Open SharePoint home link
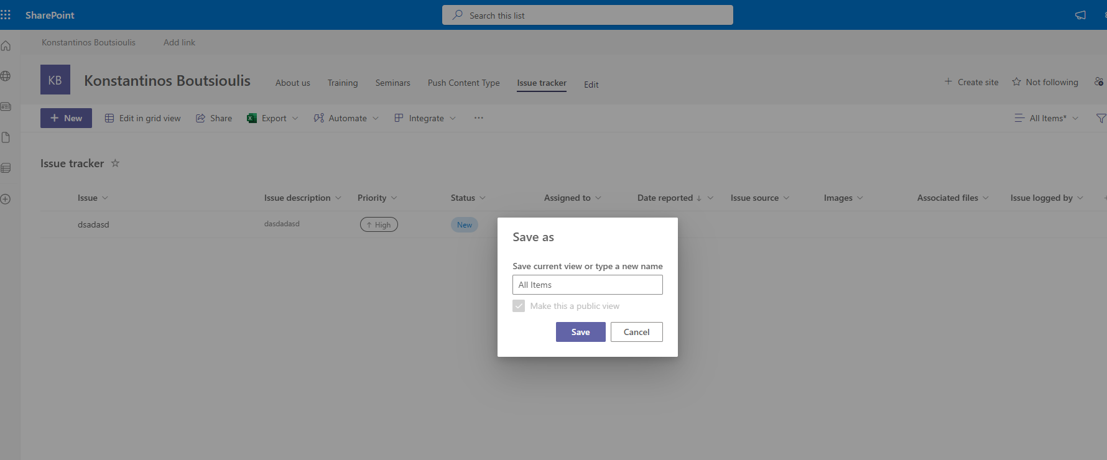The image size is (1107, 460). [x=50, y=15]
